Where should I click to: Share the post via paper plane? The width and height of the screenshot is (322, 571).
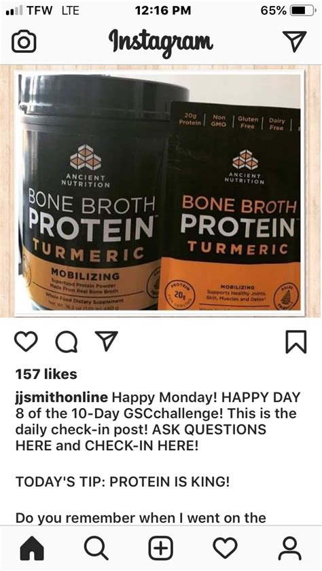tap(107, 341)
